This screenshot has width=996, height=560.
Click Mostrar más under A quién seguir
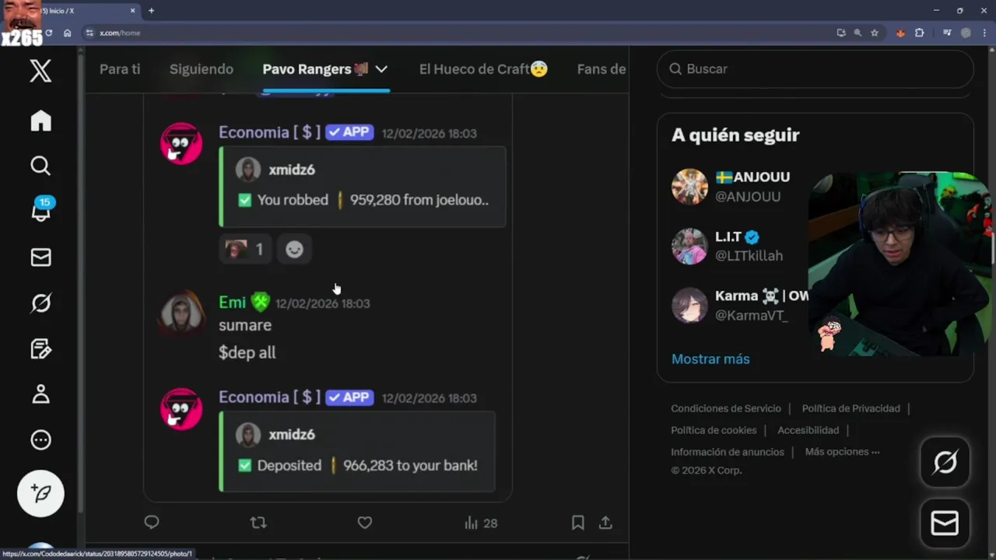(x=710, y=359)
